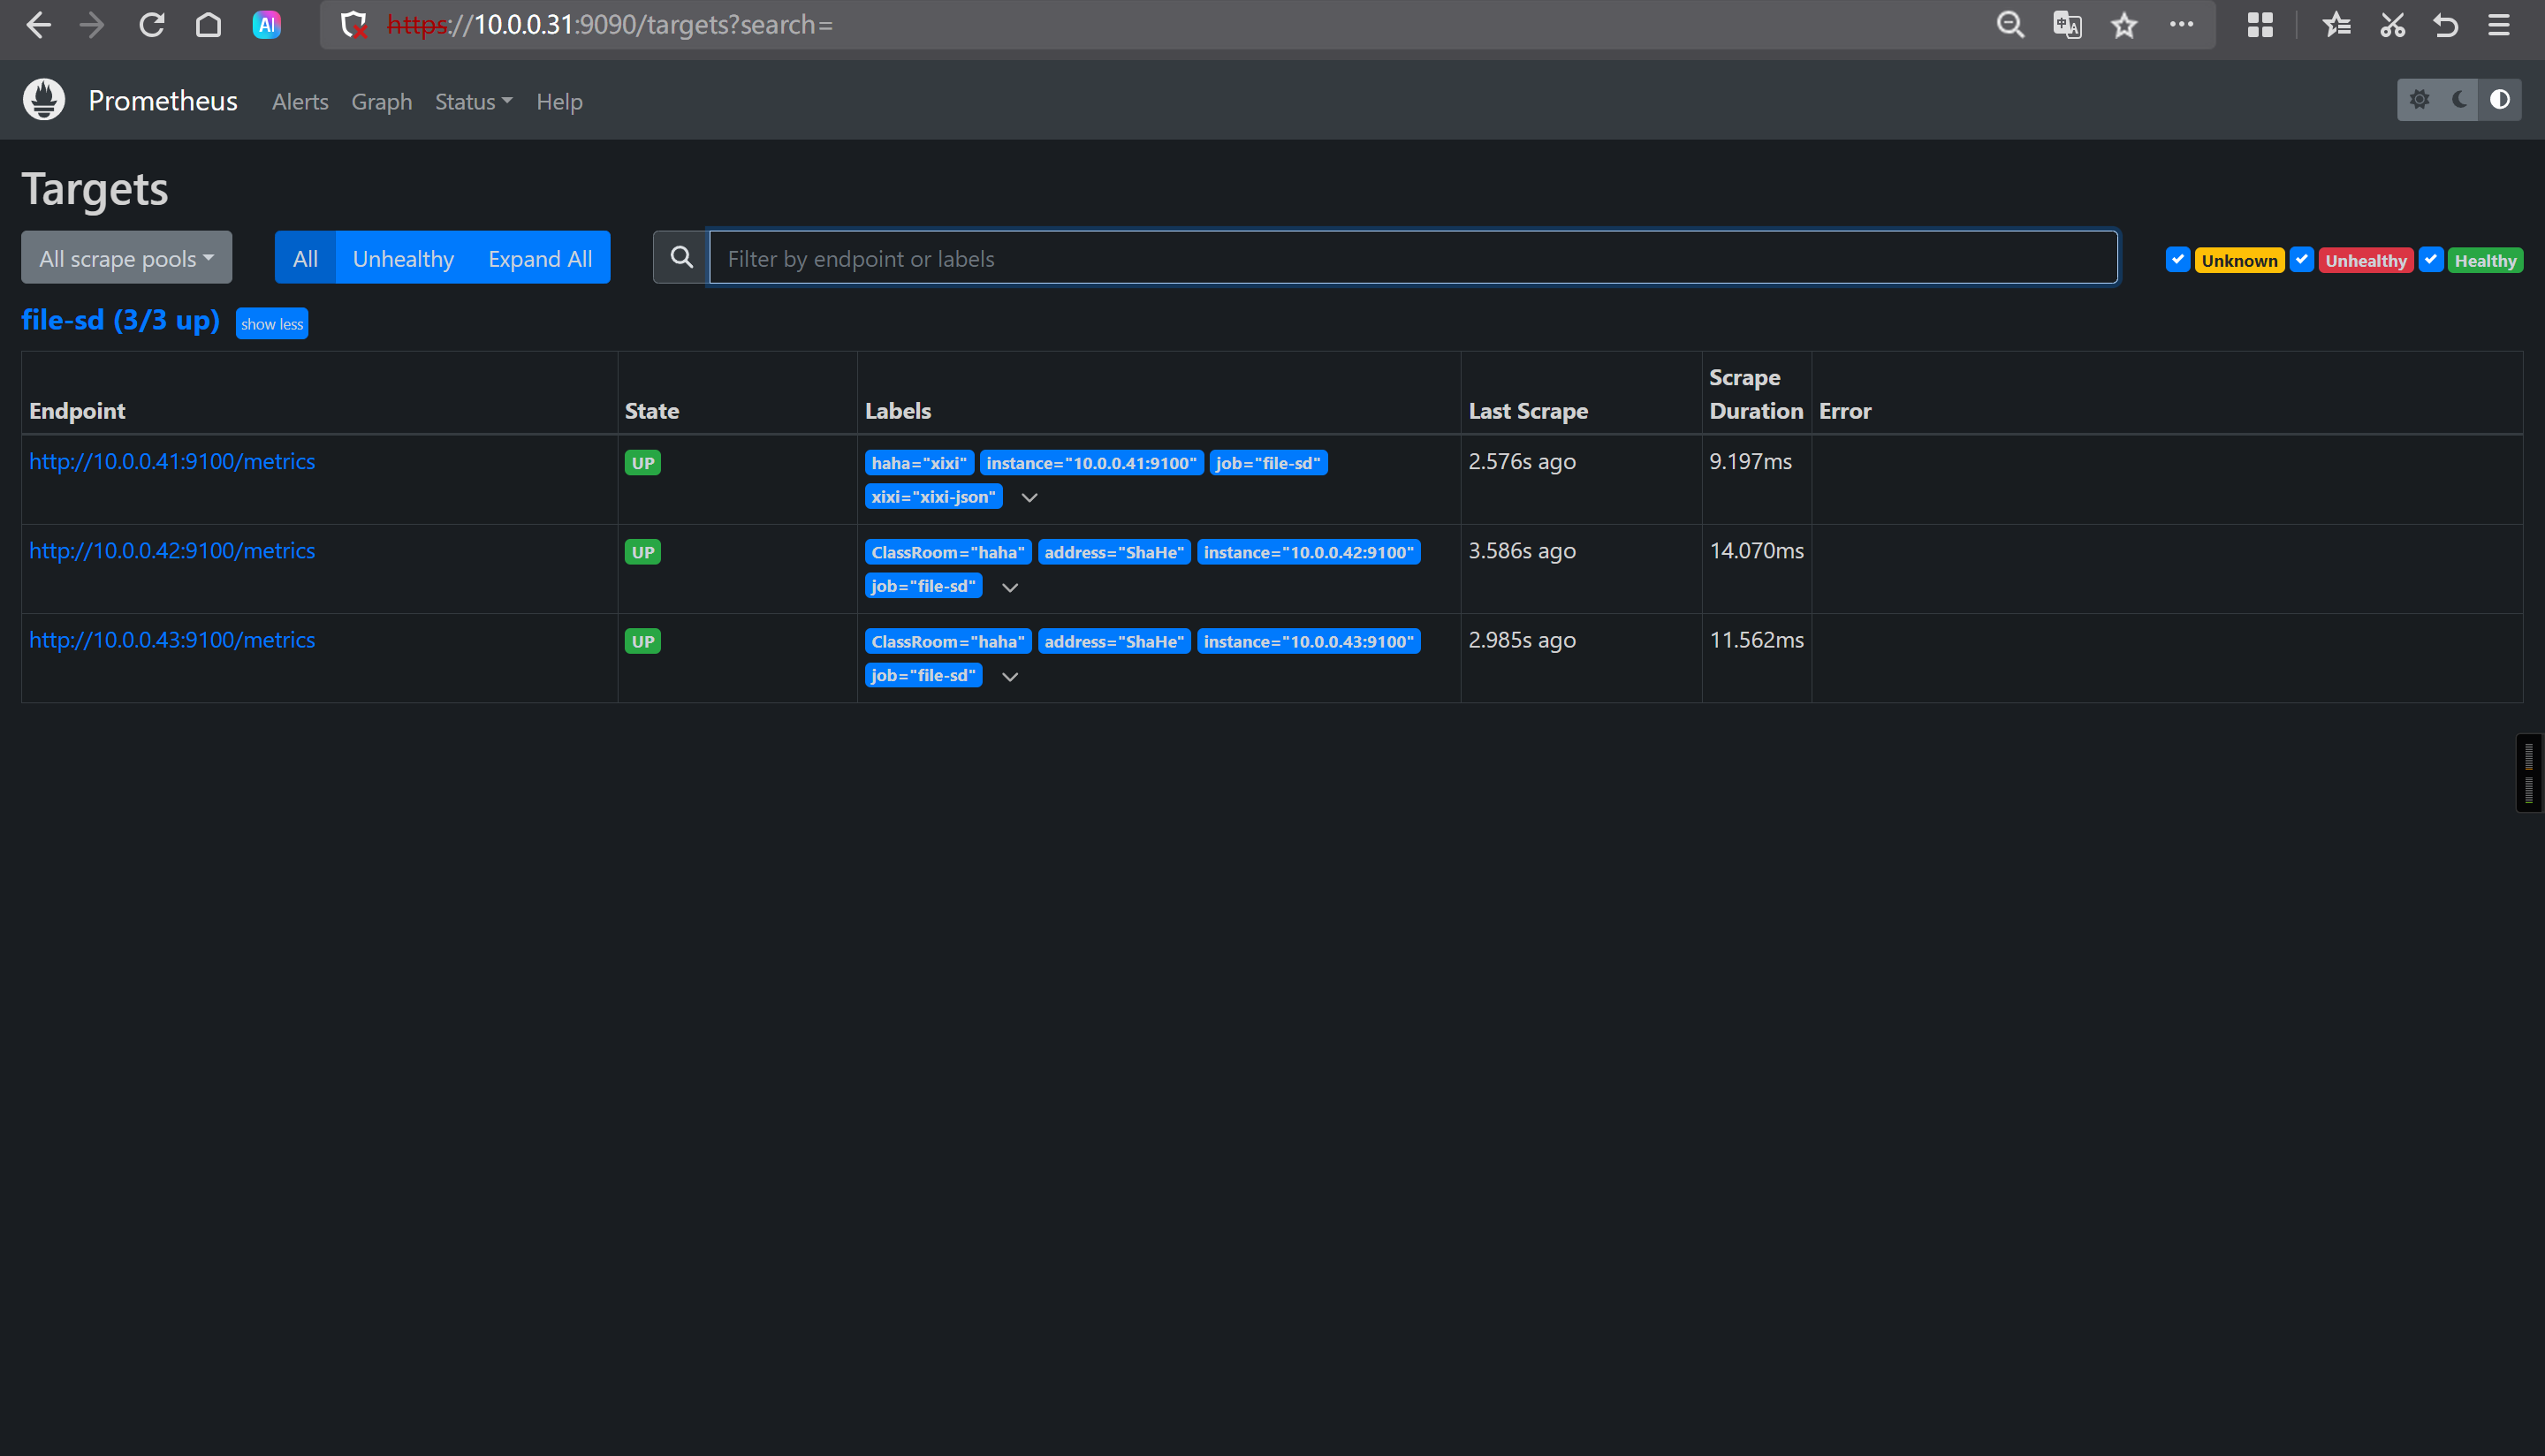The width and height of the screenshot is (2545, 1456).
Task: Click the instance="10.0.0.41:9100" label badge
Action: pos(1091,463)
